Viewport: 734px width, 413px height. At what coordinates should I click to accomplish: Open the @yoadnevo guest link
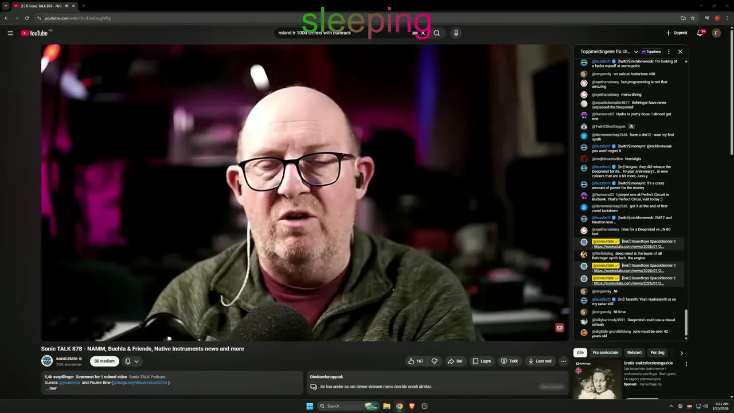(x=70, y=383)
